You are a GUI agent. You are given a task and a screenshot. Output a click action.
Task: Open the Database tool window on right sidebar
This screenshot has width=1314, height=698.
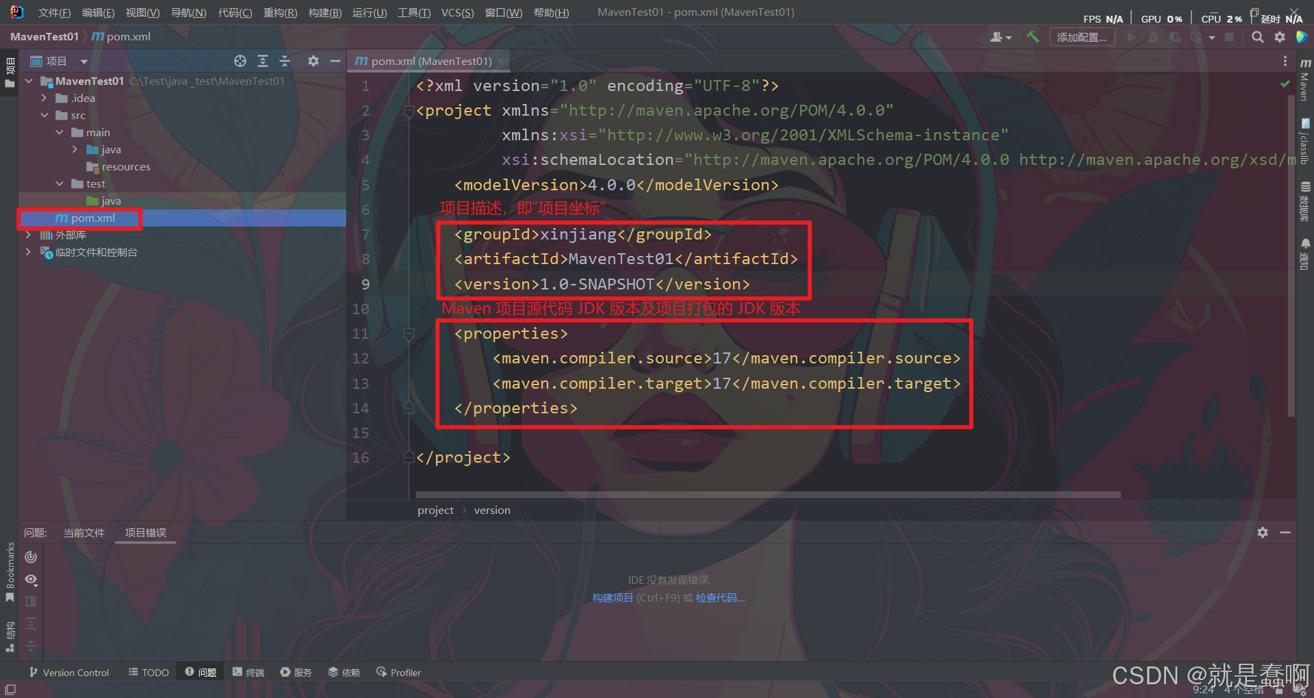[1305, 201]
